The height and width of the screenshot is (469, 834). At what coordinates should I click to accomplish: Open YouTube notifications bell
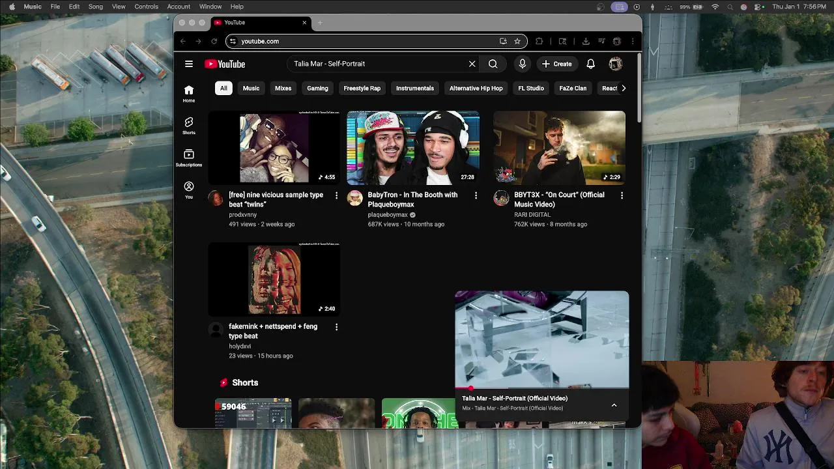(x=590, y=64)
